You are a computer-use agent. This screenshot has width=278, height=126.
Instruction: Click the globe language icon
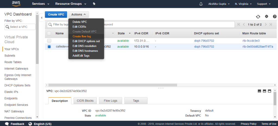click(x=30, y=124)
